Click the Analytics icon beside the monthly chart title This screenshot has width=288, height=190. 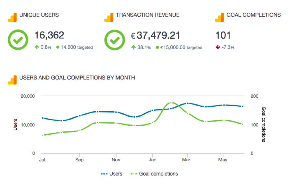[12, 80]
